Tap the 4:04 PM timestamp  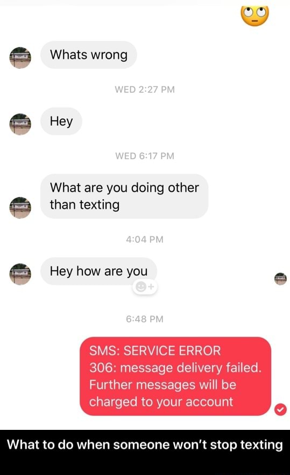click(145, 239)
